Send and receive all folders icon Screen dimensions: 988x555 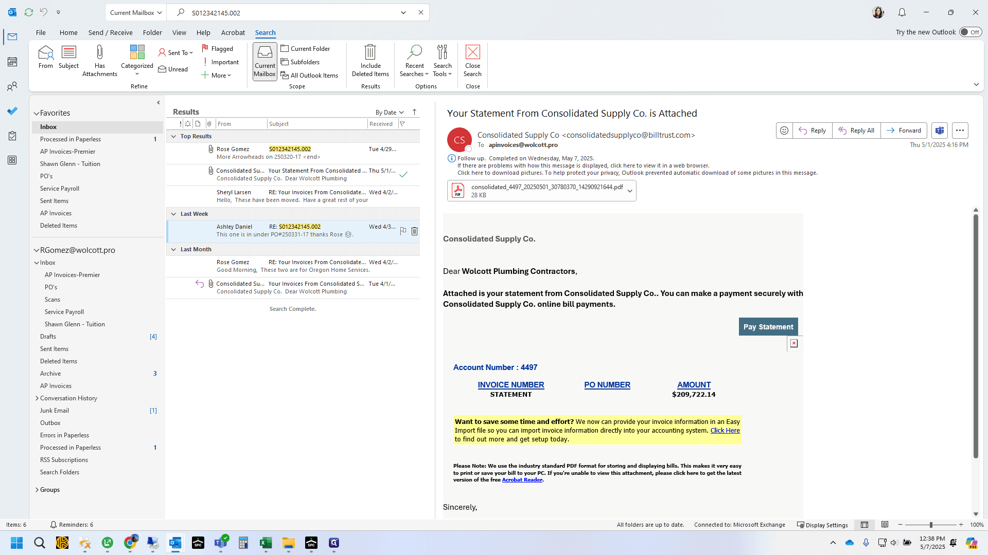point(29,12)
